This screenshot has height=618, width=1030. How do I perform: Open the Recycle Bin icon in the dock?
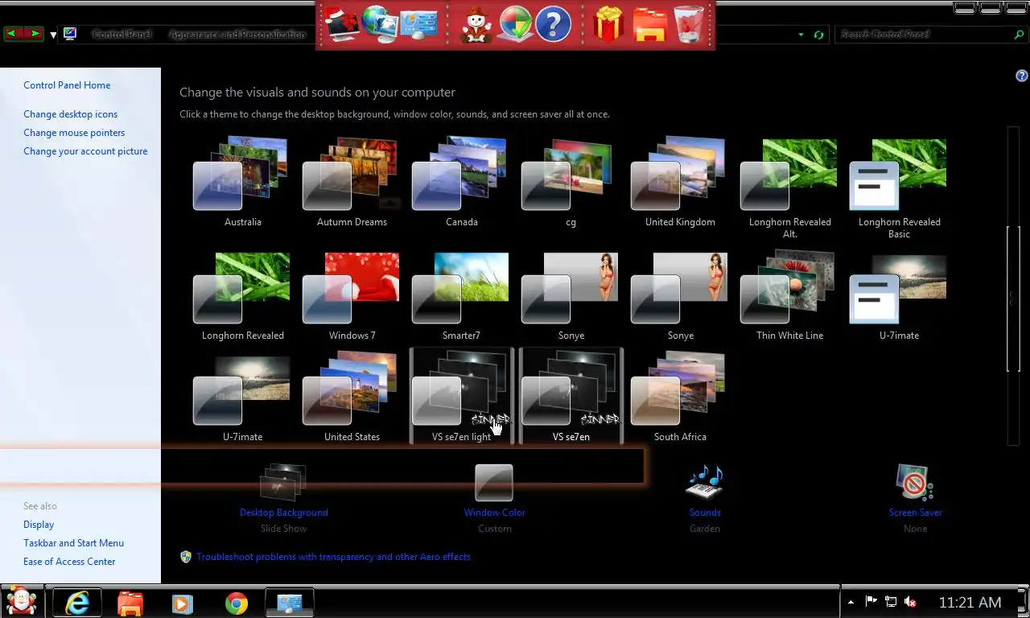click(x=688, y=25)
